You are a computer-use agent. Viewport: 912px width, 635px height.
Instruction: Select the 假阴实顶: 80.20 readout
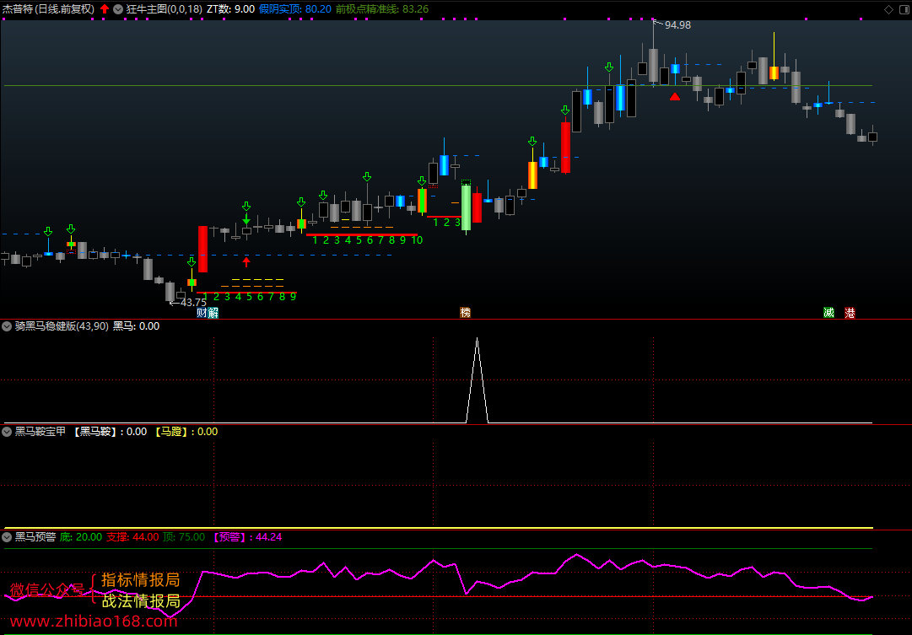pos(295,9)
